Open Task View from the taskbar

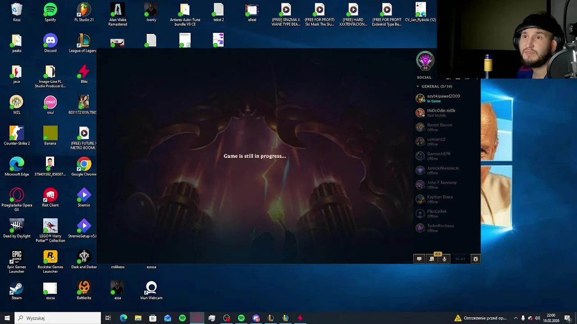(x=108, y=318)
